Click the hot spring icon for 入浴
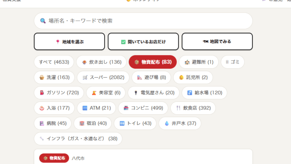Viewport: 291px width, 164px height. (x=42, y=108)
